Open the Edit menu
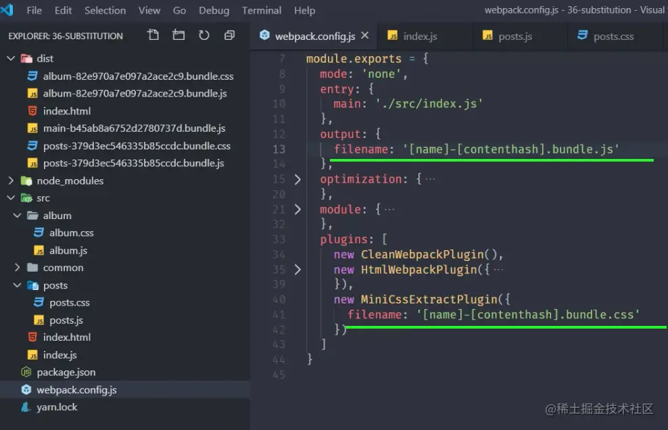Screen dimensions: 668x430 (x=63, y=10)
